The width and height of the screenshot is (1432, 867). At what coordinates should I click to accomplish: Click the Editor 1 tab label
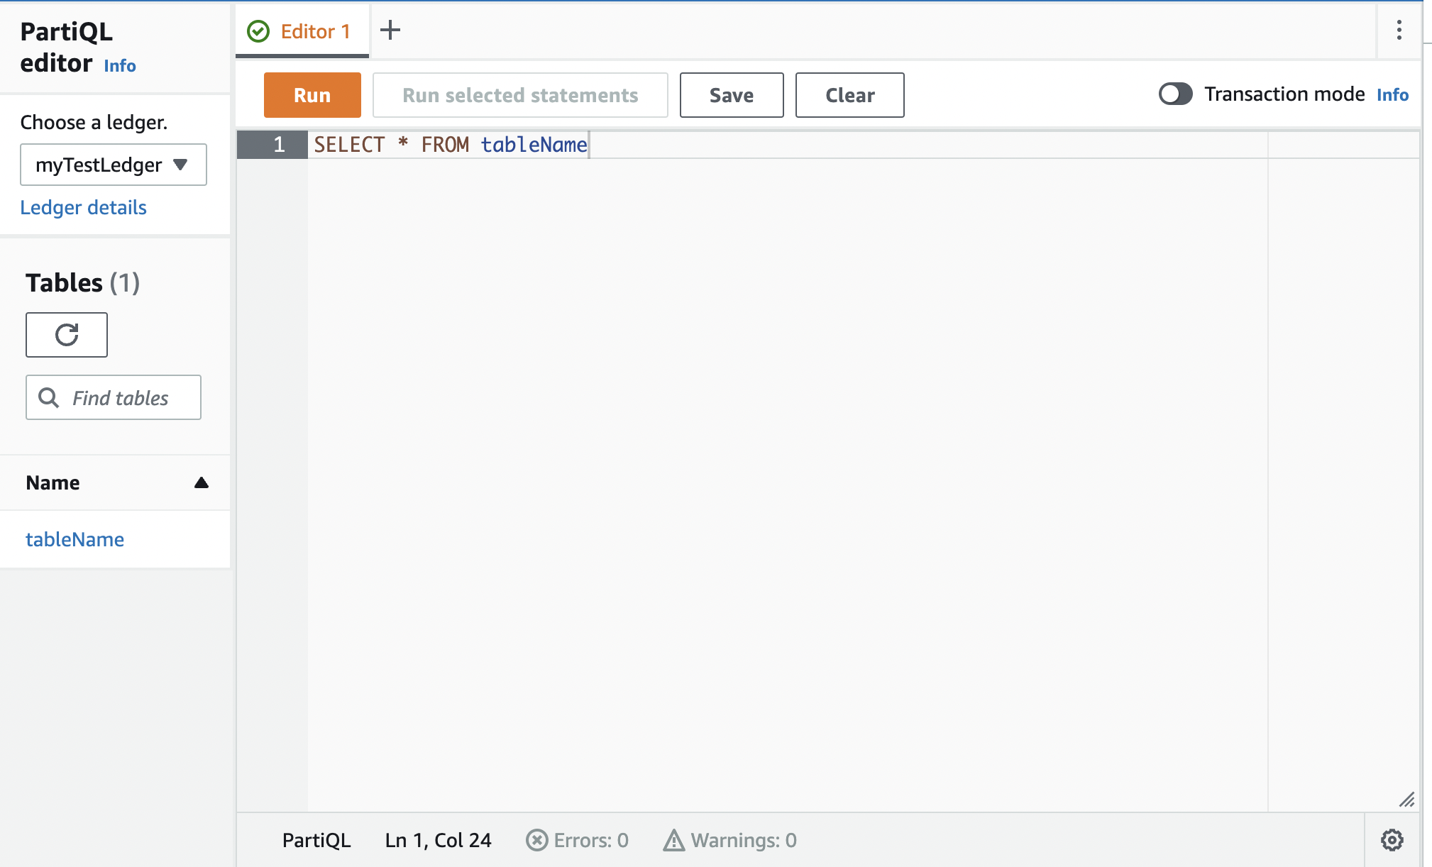click(318, 31)
